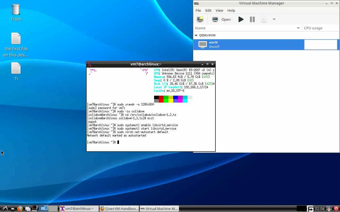The width and height of the screenshot is (340, 212).
Task: Click 'Network default marked as autostarted' text
Action: pos(116,135)
